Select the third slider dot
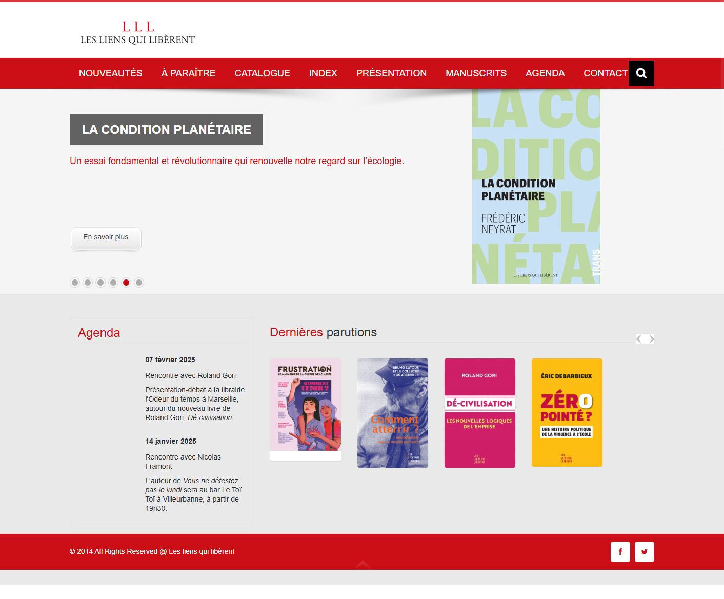The width and height of the screenshot is (724, 599). pos(100,283)
